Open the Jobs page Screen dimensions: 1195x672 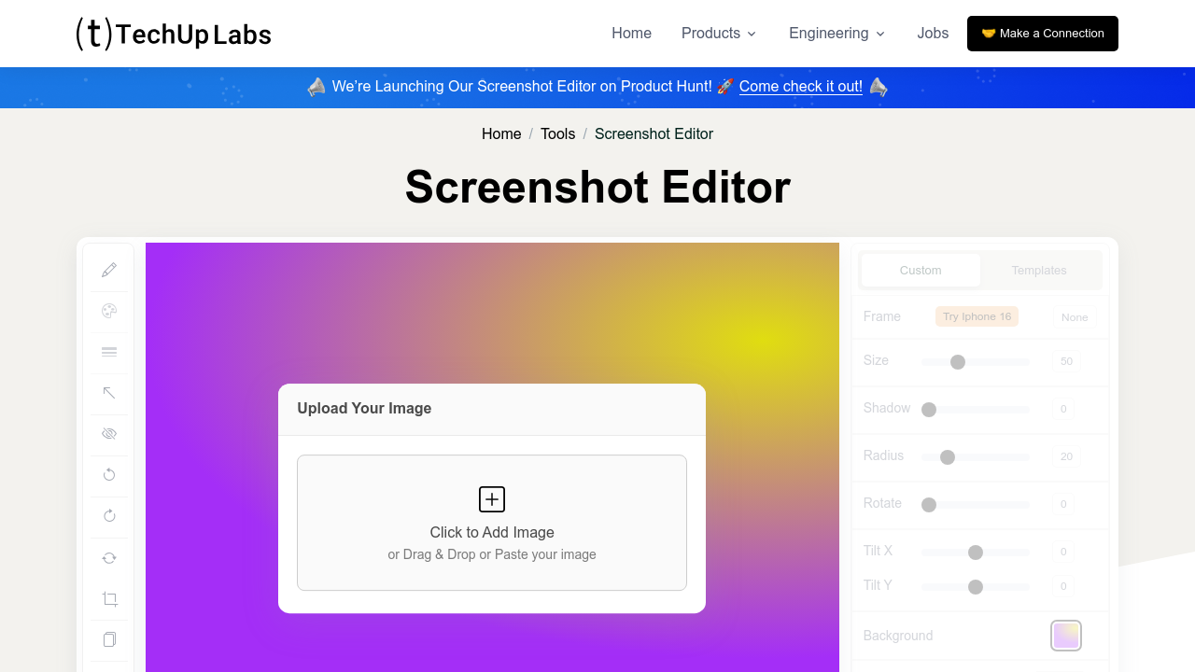click(x=933, y=33)
